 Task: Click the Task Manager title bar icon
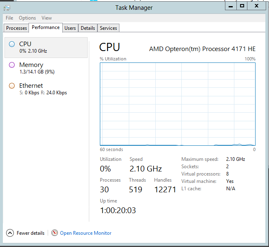coord(7,8)
